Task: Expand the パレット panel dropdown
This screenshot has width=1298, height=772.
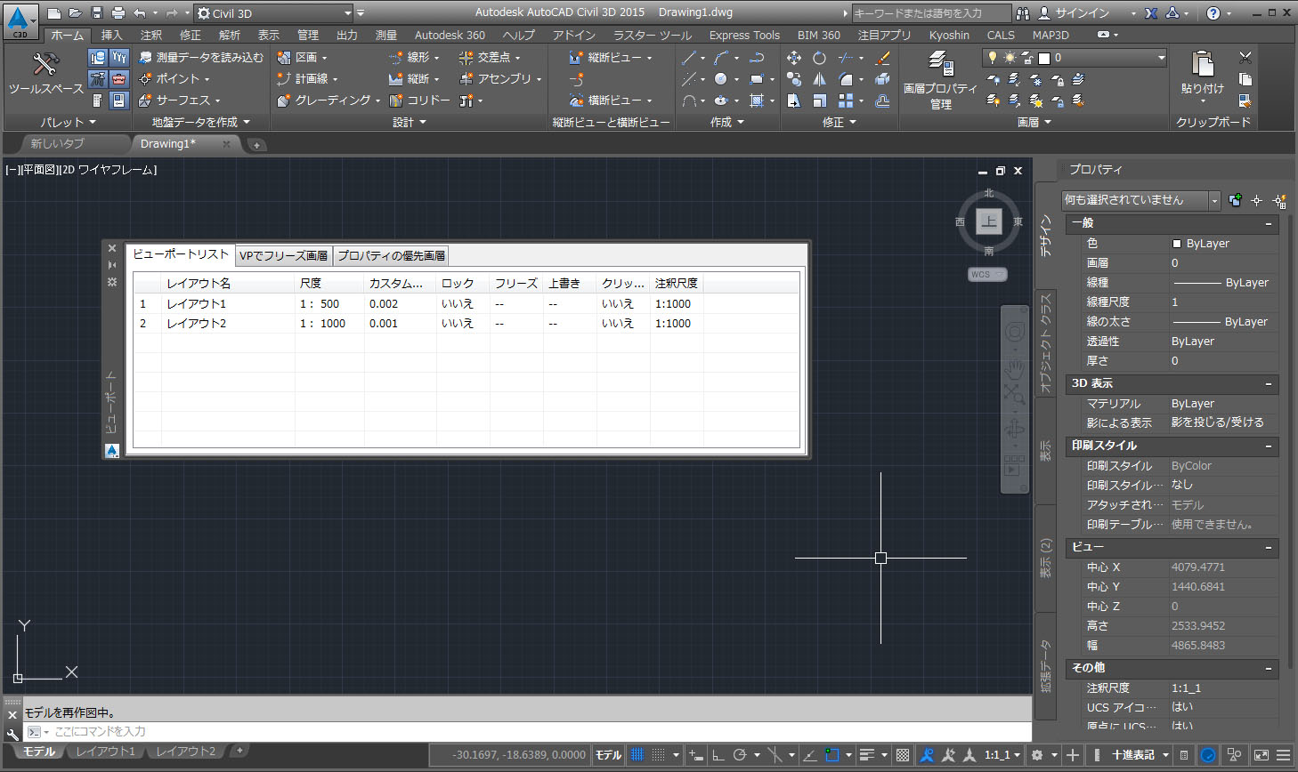Action: (x=68, y=122)
